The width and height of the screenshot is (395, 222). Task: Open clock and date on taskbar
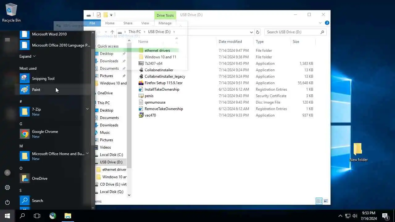pos(369,216)
